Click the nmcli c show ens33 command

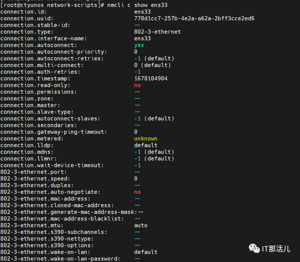[137, 5]
